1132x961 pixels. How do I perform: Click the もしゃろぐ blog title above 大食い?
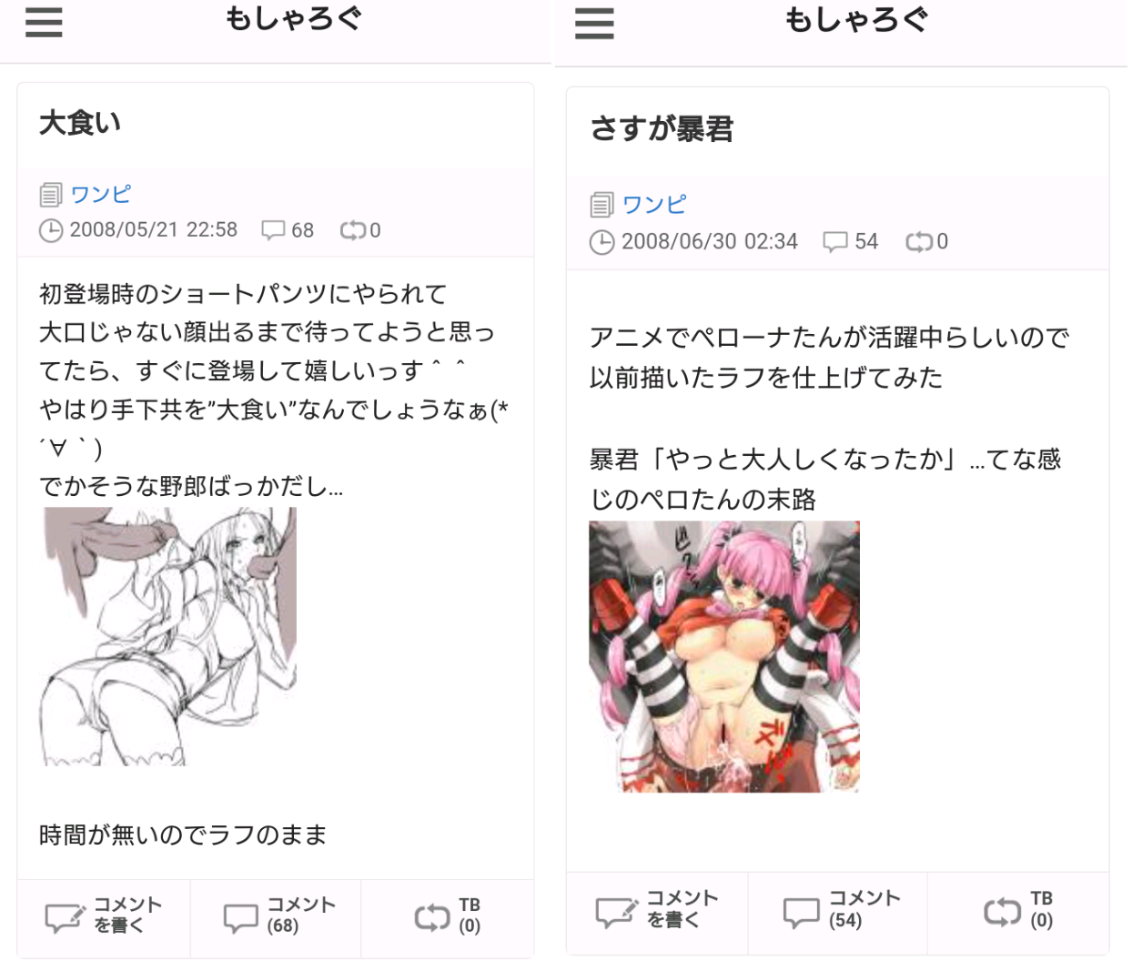(x=293, y=18)
